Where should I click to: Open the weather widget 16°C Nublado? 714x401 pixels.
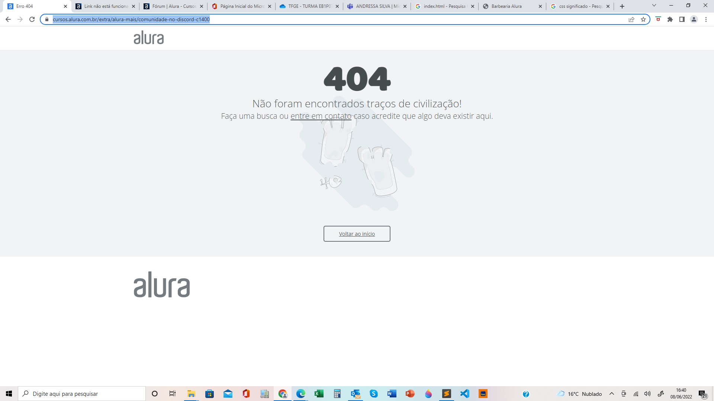(x=579, y=394)
